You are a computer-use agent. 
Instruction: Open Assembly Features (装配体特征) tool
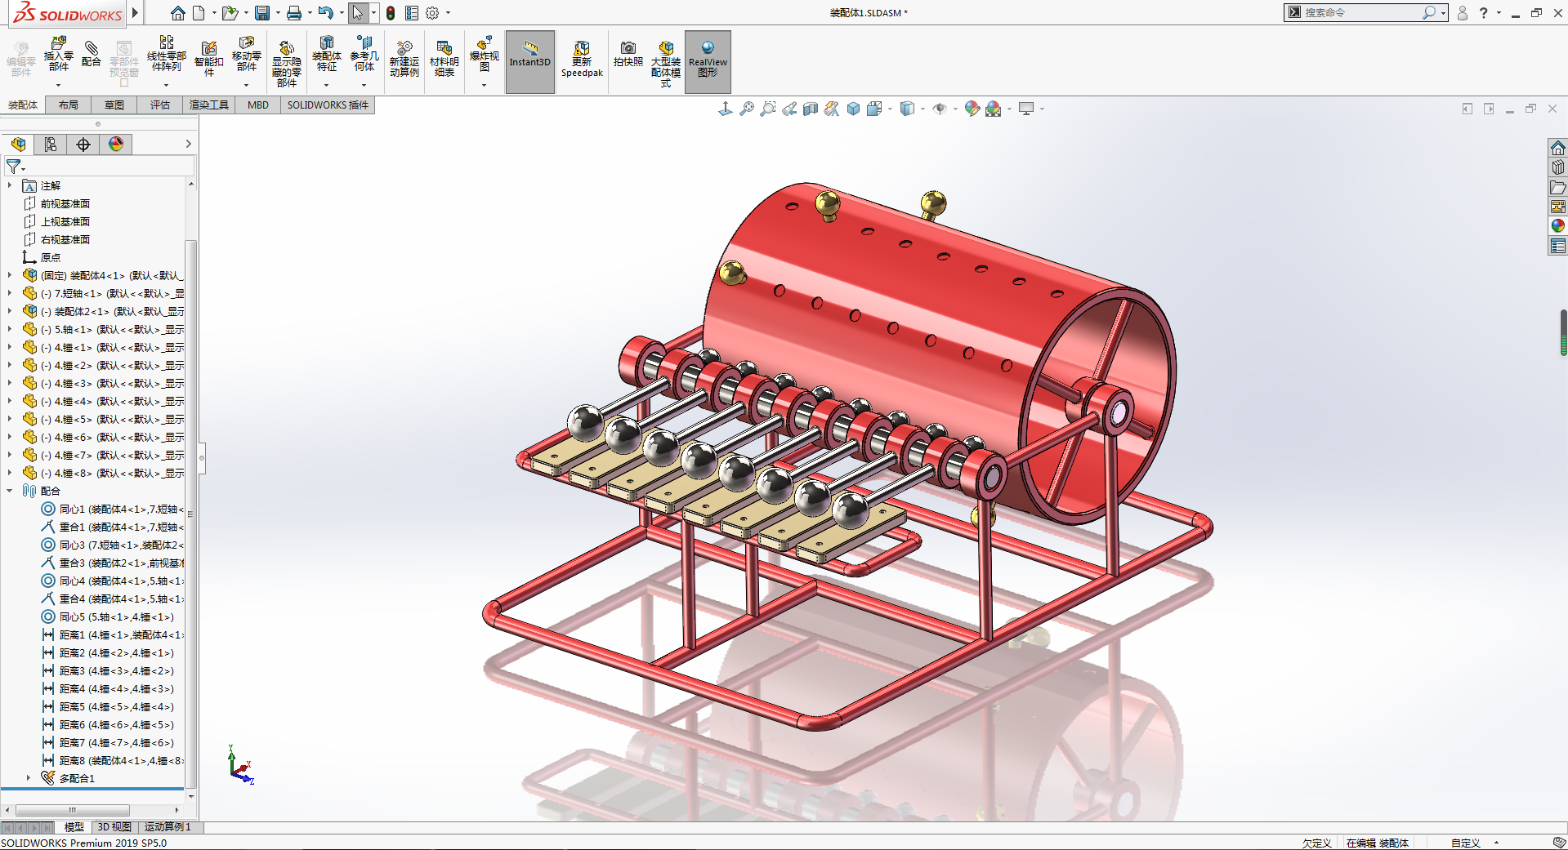pos(326,55)
